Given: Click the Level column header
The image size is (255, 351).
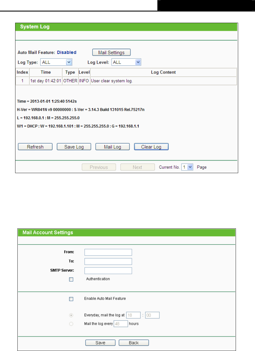Looking at the screenshot, I should 84,72.
